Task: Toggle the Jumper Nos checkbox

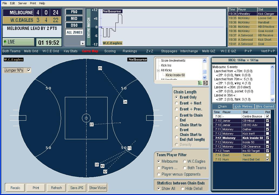Action: tap(29, 70)
